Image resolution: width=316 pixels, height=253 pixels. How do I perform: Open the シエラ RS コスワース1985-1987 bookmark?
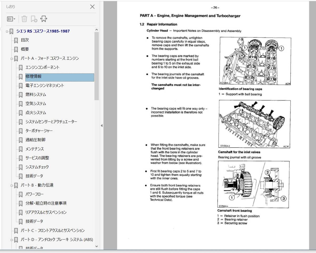pos(43,31)
